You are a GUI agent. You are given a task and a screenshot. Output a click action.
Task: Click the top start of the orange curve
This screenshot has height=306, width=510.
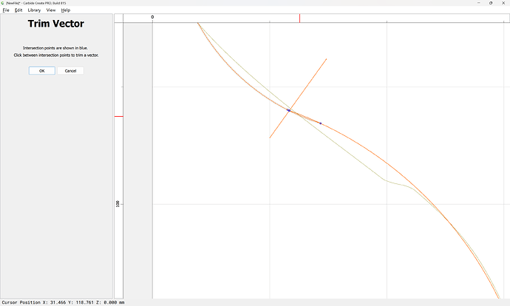pyautogui.click(x=198, y=24)
